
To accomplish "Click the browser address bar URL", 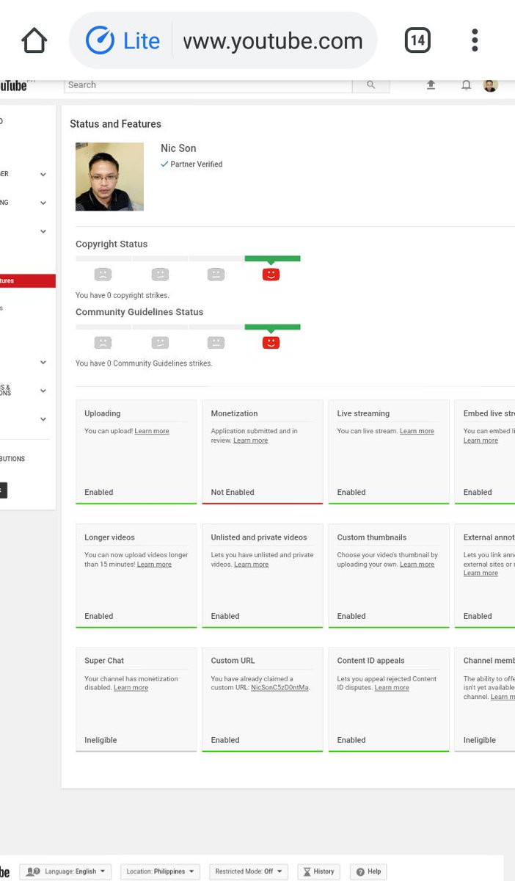I will [273, 41].
